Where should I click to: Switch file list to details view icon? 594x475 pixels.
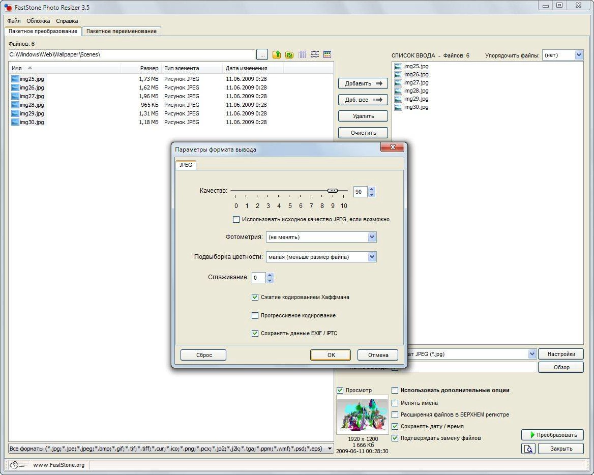pyautogui.click(x=302, y=54)
